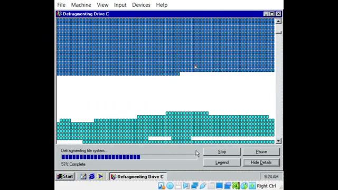The width and height of the screenshot is (338, 190).
Task: Click the green CPU virtualization indicator icon
Action: pos(236,186)
